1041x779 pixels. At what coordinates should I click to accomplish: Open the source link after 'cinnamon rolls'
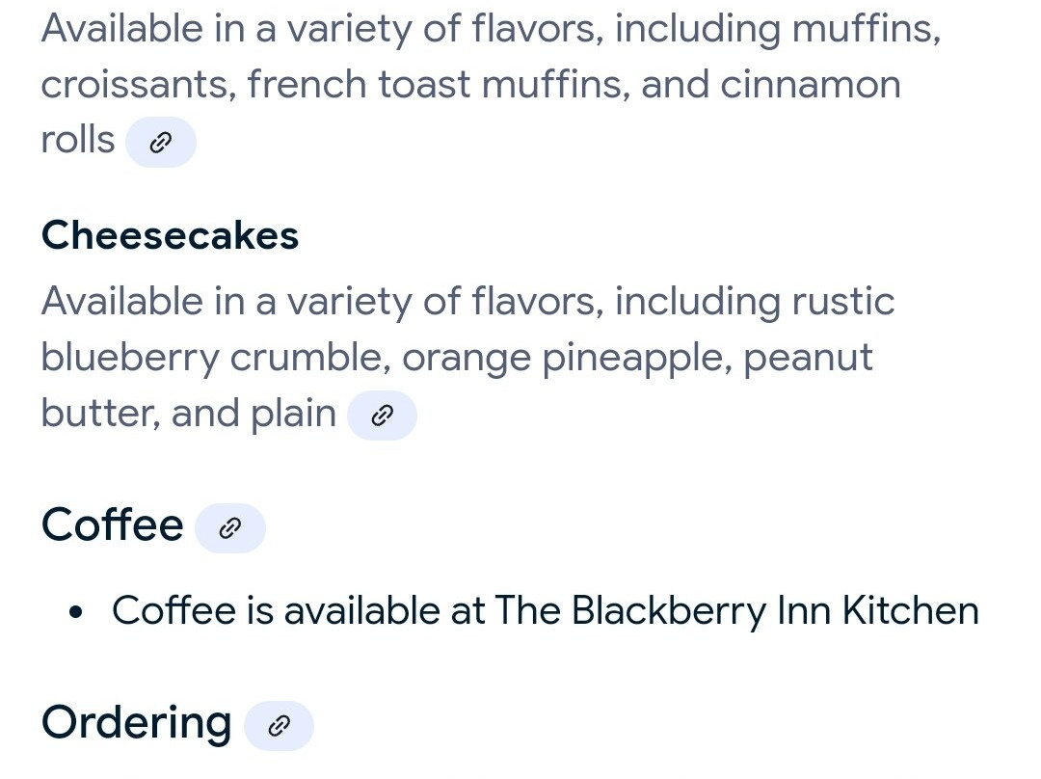click(161, 142)
